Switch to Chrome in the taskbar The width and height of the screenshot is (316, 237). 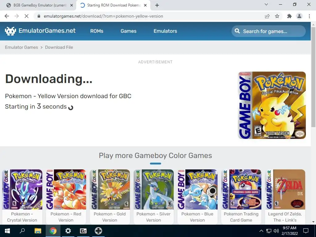pos(53,231)
